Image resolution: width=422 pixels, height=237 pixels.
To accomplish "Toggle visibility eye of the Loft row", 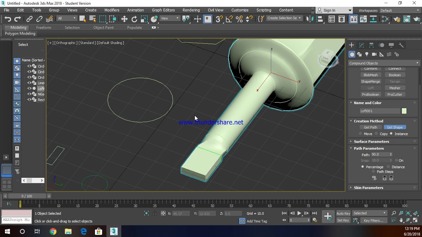I will point(29,89).
